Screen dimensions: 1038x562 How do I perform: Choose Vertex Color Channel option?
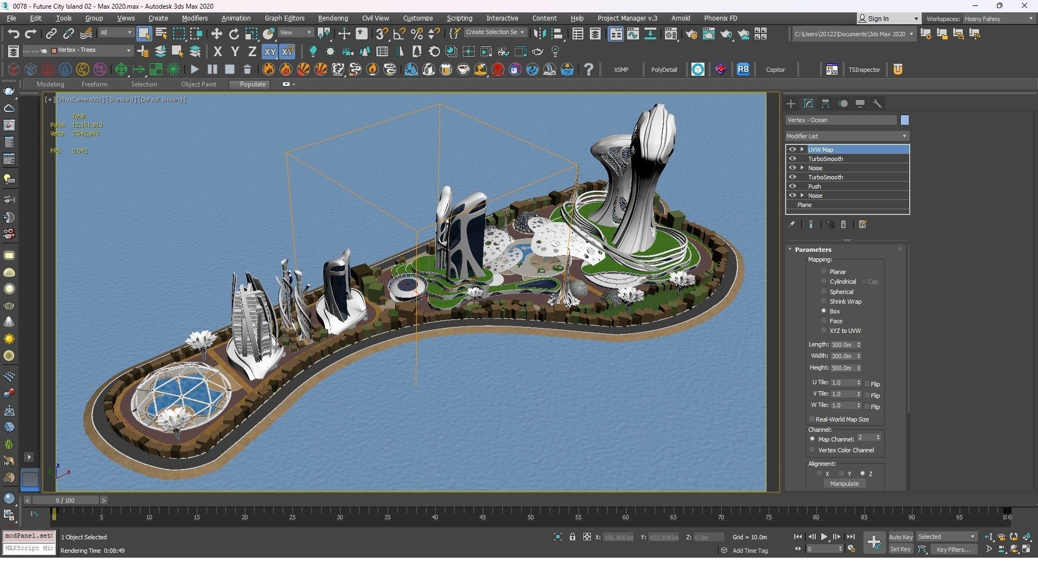(812, 450)
